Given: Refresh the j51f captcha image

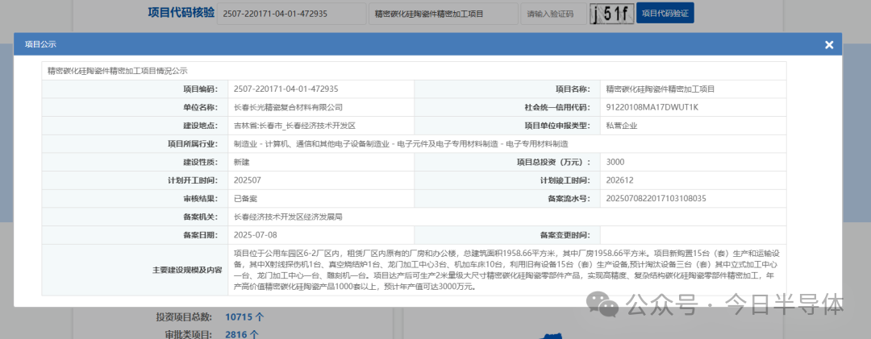Looking at the screenshot, I should tap(611, 14).
